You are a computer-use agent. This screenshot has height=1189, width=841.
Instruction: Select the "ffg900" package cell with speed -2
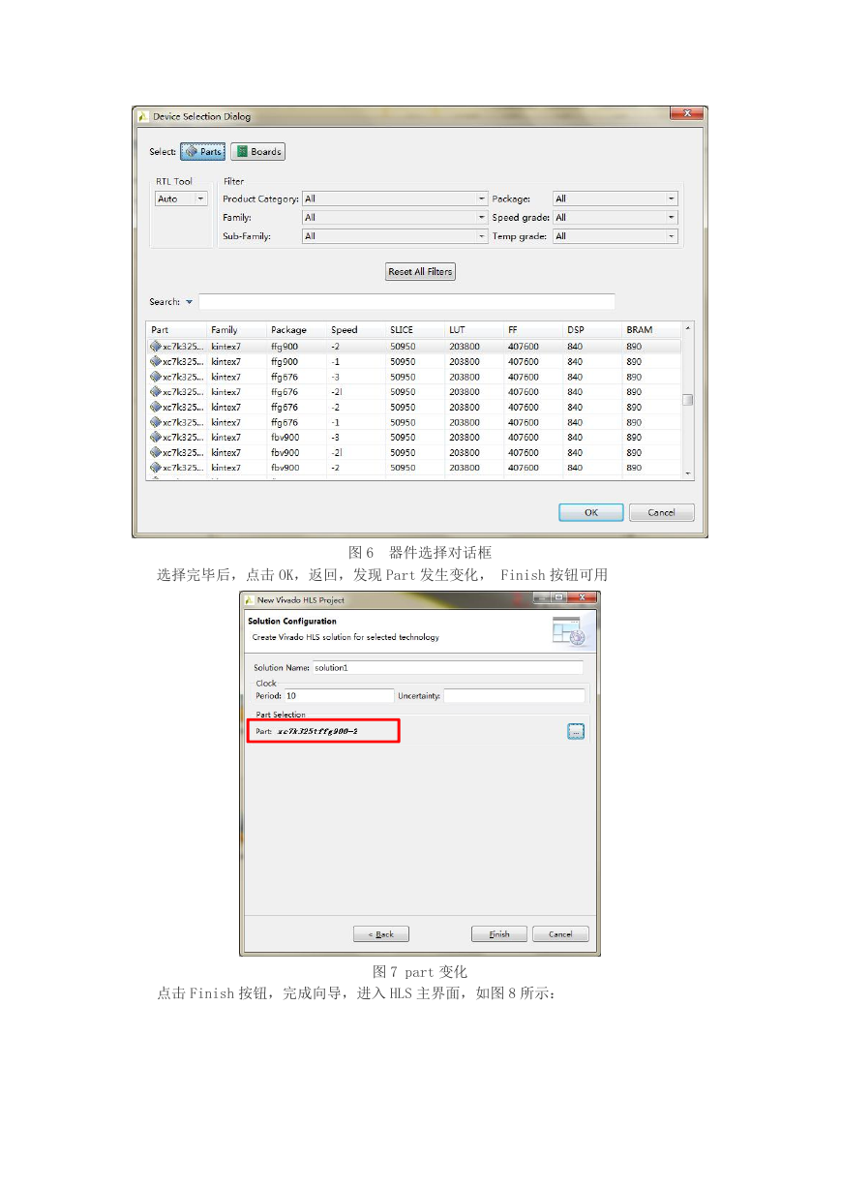tap(285, 347)
